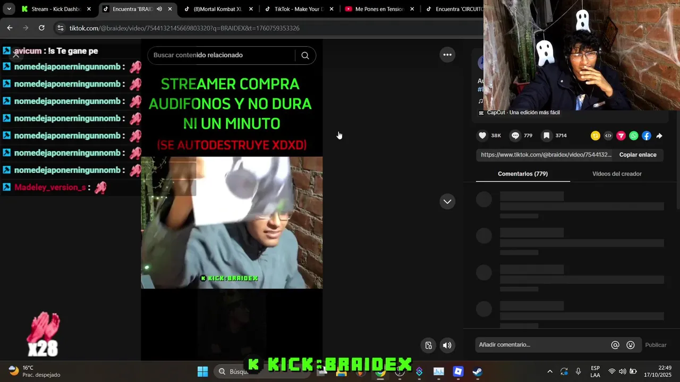
Task: Click the TikTok video URL text
Action: [546, 155]
